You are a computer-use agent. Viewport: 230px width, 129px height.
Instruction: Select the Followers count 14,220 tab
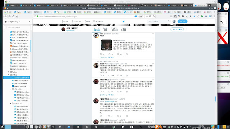click(x=115, y=29)
